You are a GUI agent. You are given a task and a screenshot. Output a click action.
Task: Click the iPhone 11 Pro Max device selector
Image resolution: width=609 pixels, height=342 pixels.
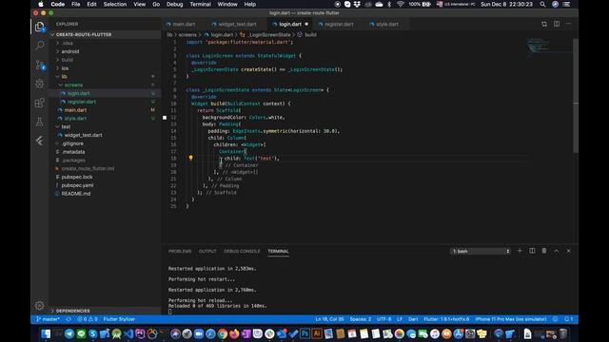coord(511,319)
